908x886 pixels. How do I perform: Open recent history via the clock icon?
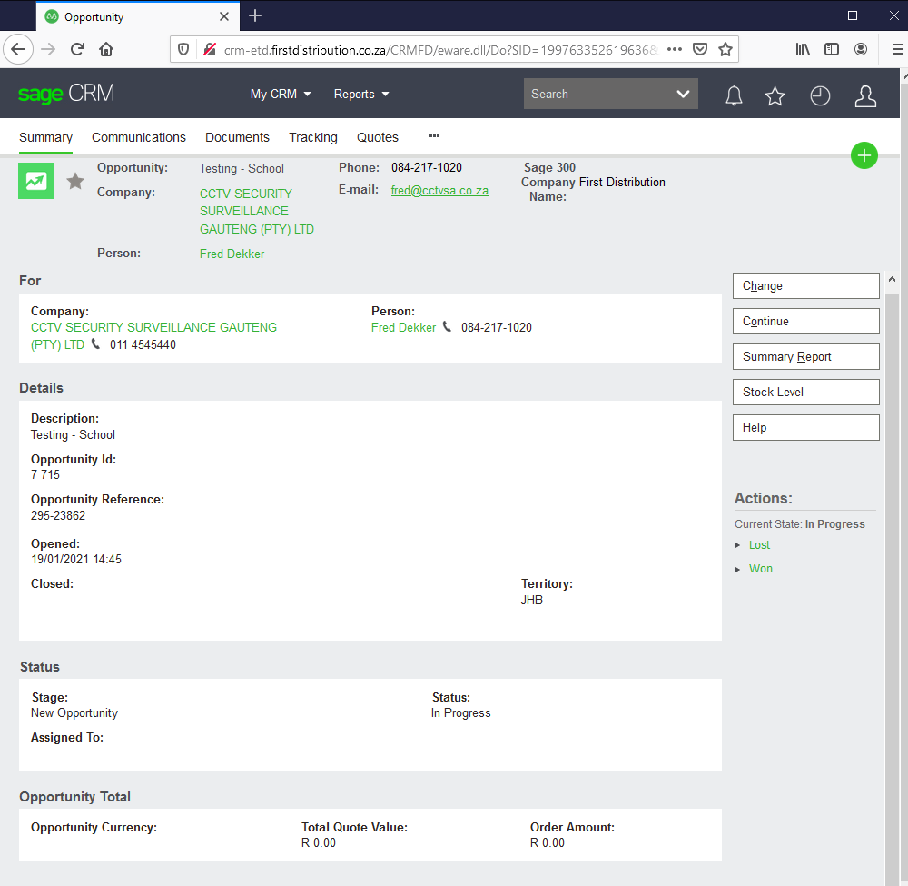820,95
